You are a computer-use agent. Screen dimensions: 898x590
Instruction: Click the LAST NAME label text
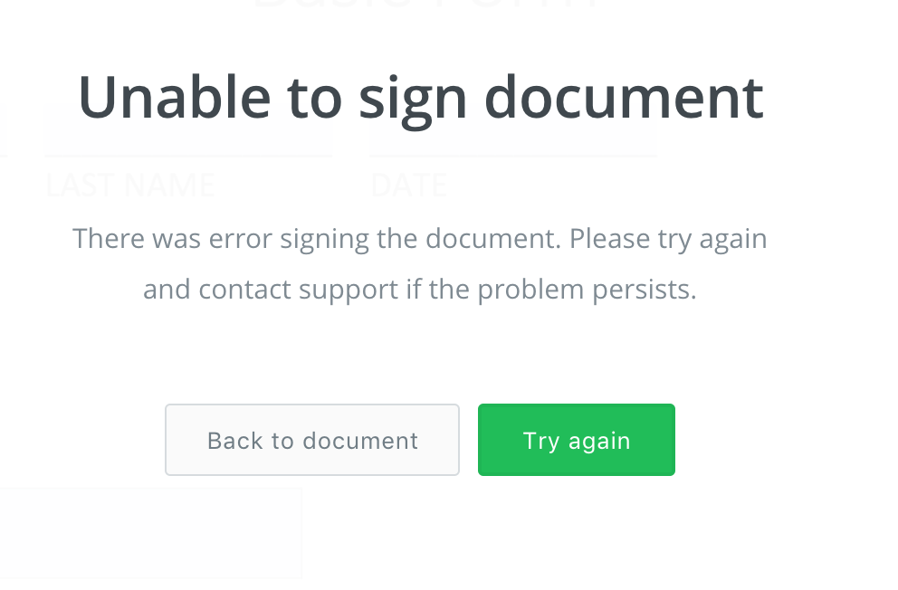(x=129, y=184)
